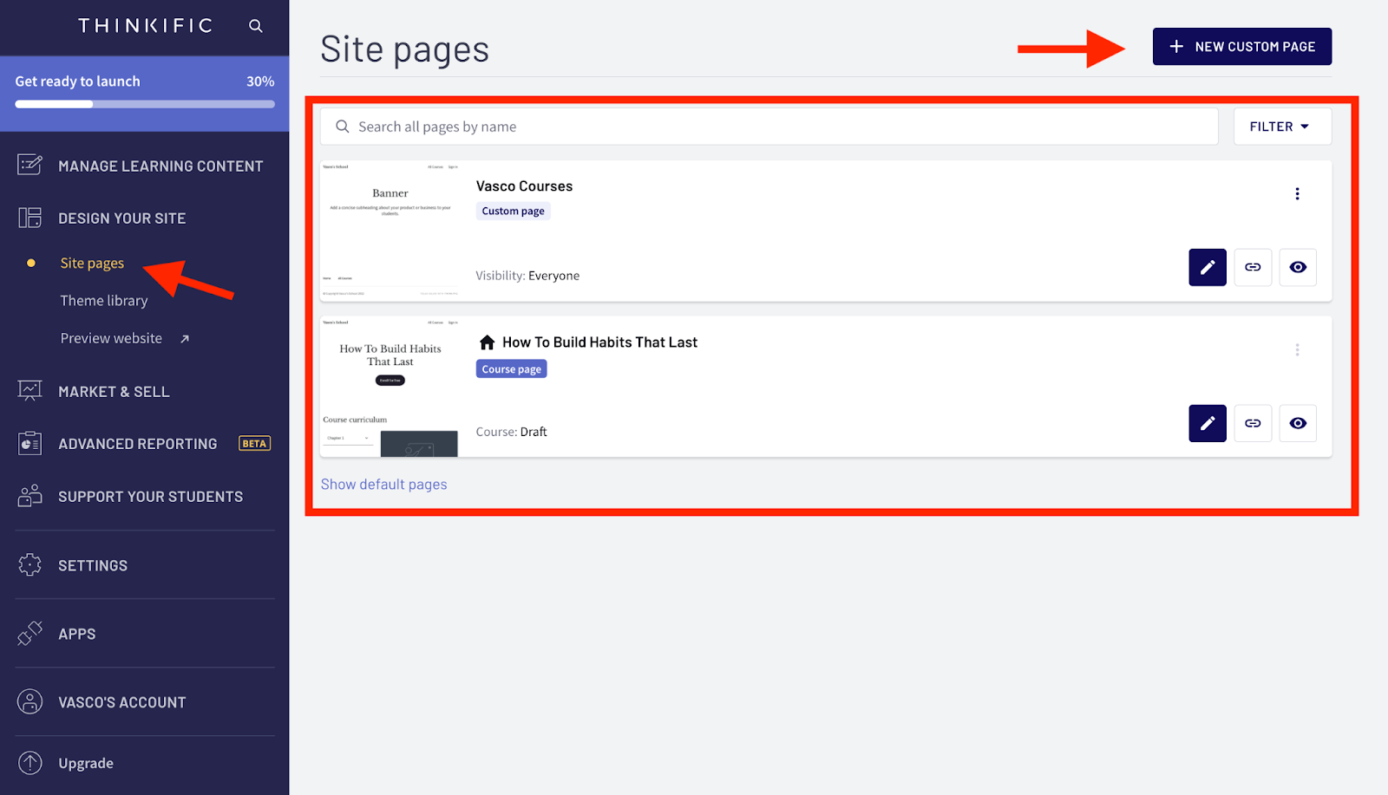The image size is (1388, 795).
Task: Click the external-link arrow beside Preview website
Action: 184,339
